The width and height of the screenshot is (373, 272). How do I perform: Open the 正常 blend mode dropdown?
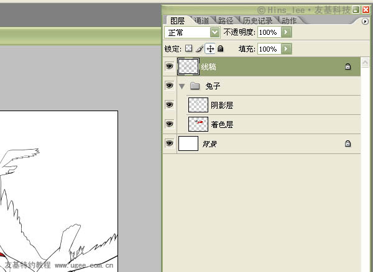pos(215,32)
